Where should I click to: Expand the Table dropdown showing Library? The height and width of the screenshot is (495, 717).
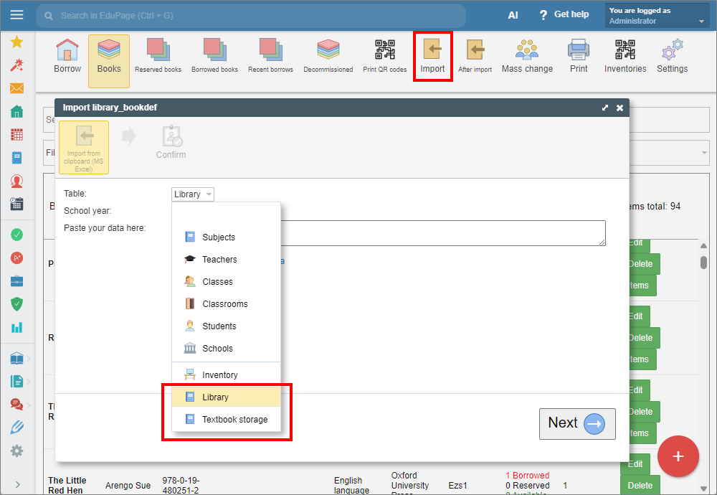click(192, 194)
